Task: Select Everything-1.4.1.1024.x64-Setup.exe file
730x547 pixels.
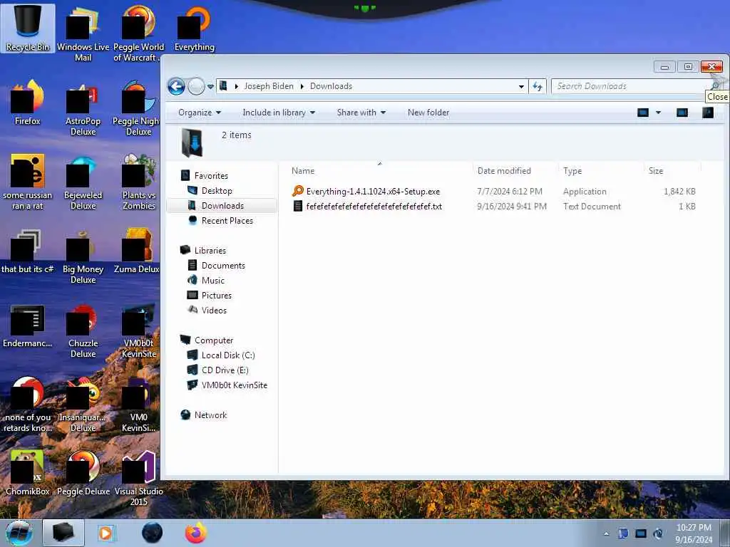Action: [373, 191]
